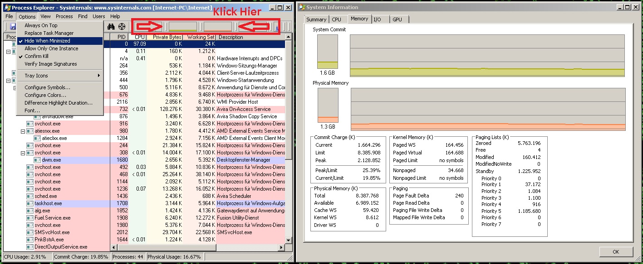This screenshot has width=643, height=264.
Task: Collapse the tree node in PID 444 row
Action: click(x=8, y=80)
